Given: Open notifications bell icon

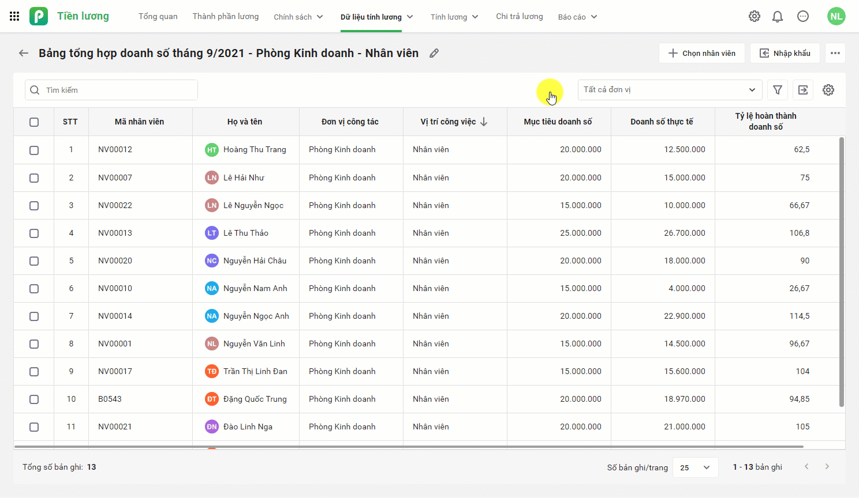Looking at the screenshot, I should pos(778,16).
